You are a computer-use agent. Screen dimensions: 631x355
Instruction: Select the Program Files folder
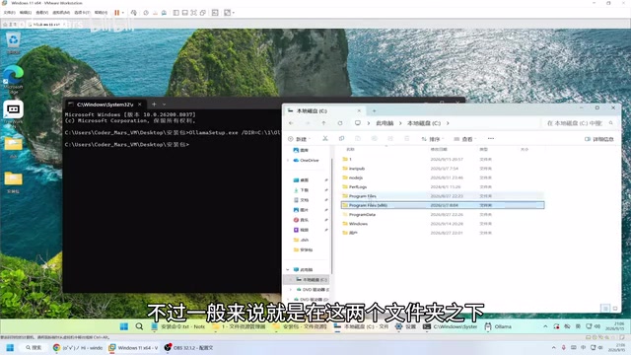coord(443,196)
